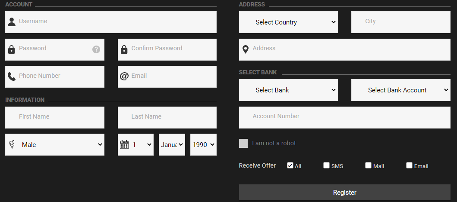
Task: Submit the form with Register button
Action: 344,193
